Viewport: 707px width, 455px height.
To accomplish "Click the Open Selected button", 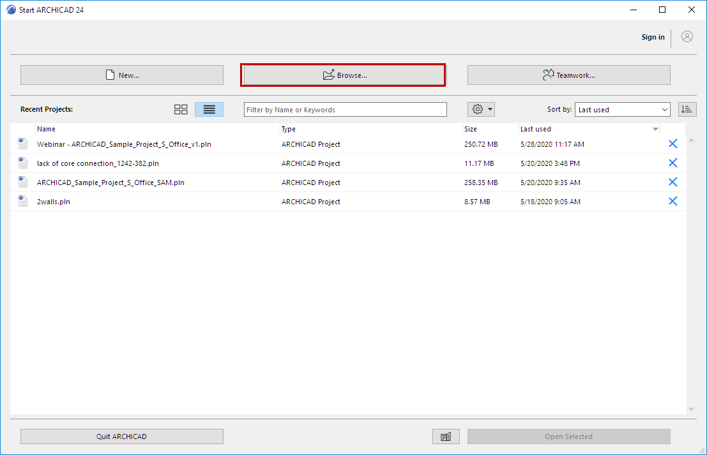I will click(x=568, y=436).
